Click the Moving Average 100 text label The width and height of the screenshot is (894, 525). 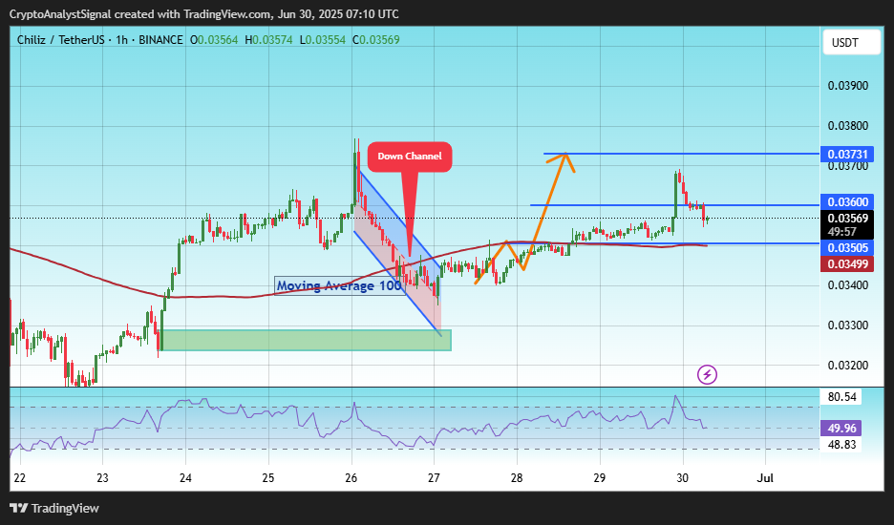tap(339, 285)
